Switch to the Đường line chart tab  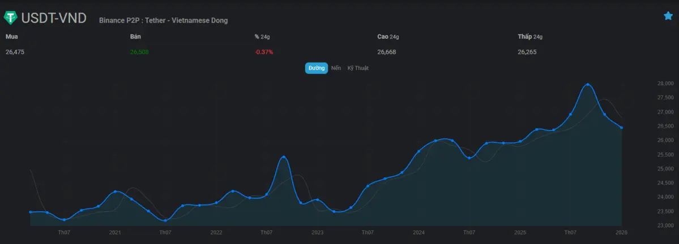[x=317, y=68]
